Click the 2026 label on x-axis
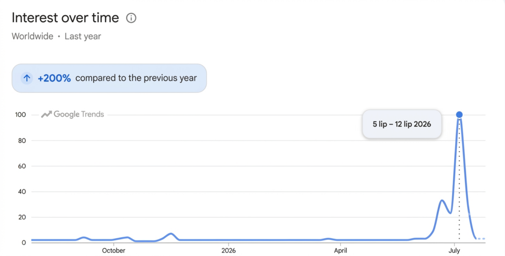The height and width of the screenshot is (256, 505). [228, 251]
